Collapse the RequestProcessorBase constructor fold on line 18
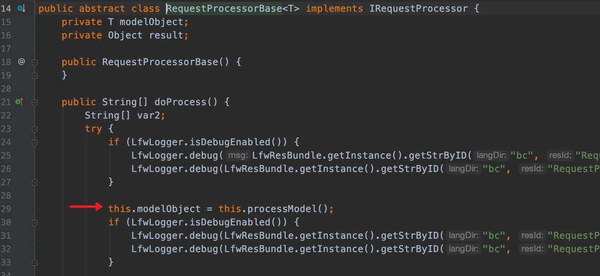 (x=34, y=62)
